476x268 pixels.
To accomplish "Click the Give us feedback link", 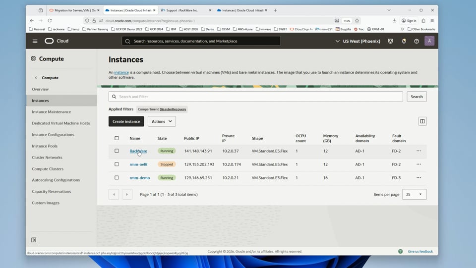I will pos(420,251).
